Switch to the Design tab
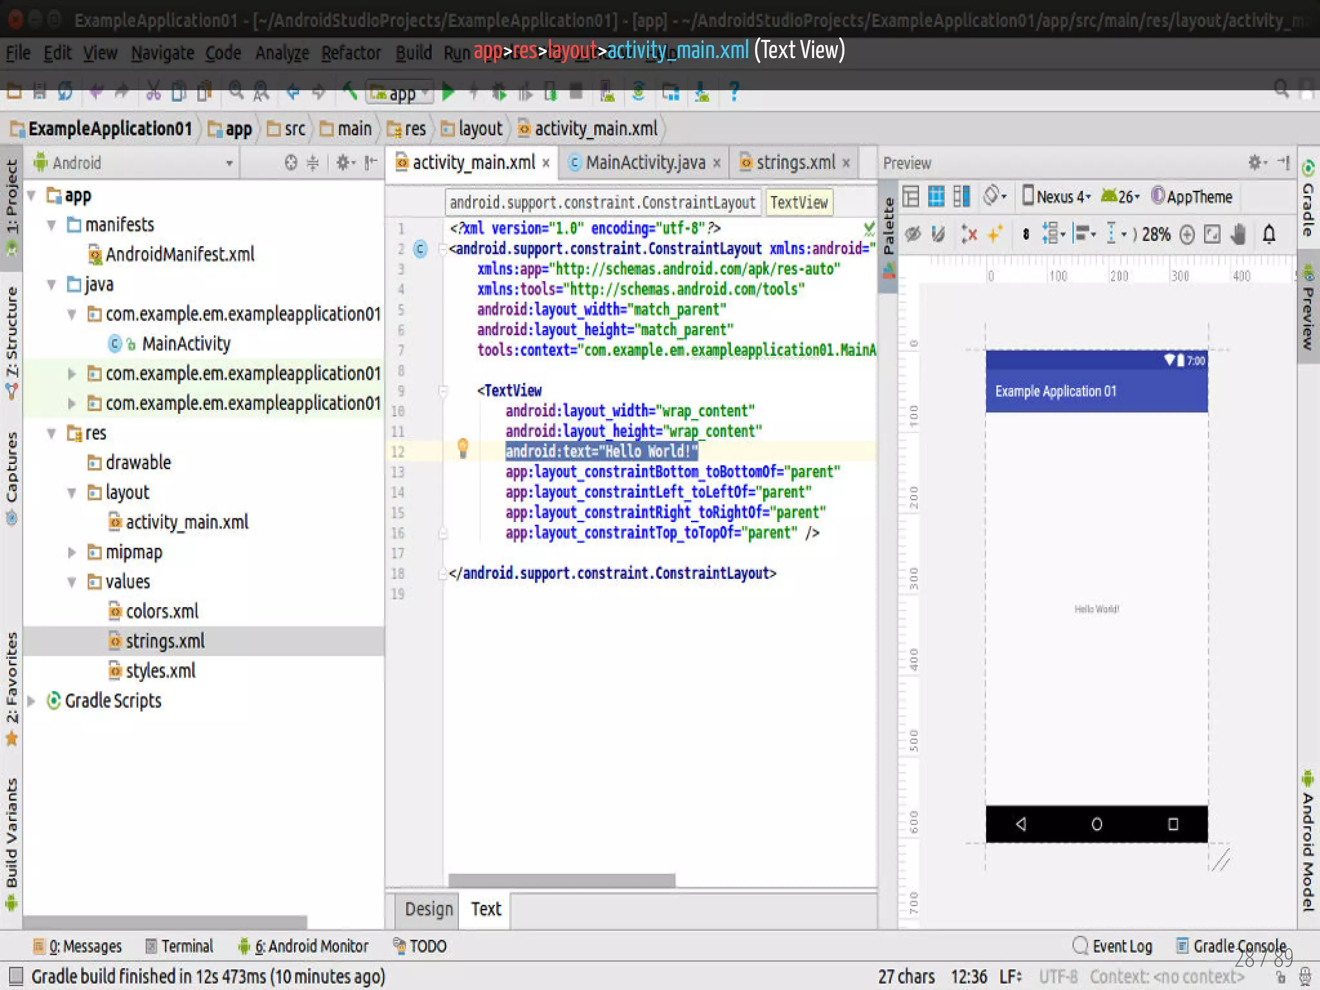1320x990 pixels. [x=429, y=909]
